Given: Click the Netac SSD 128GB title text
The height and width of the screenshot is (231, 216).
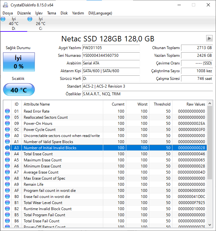Looking at the screenshot, I should tap(108, 39).
